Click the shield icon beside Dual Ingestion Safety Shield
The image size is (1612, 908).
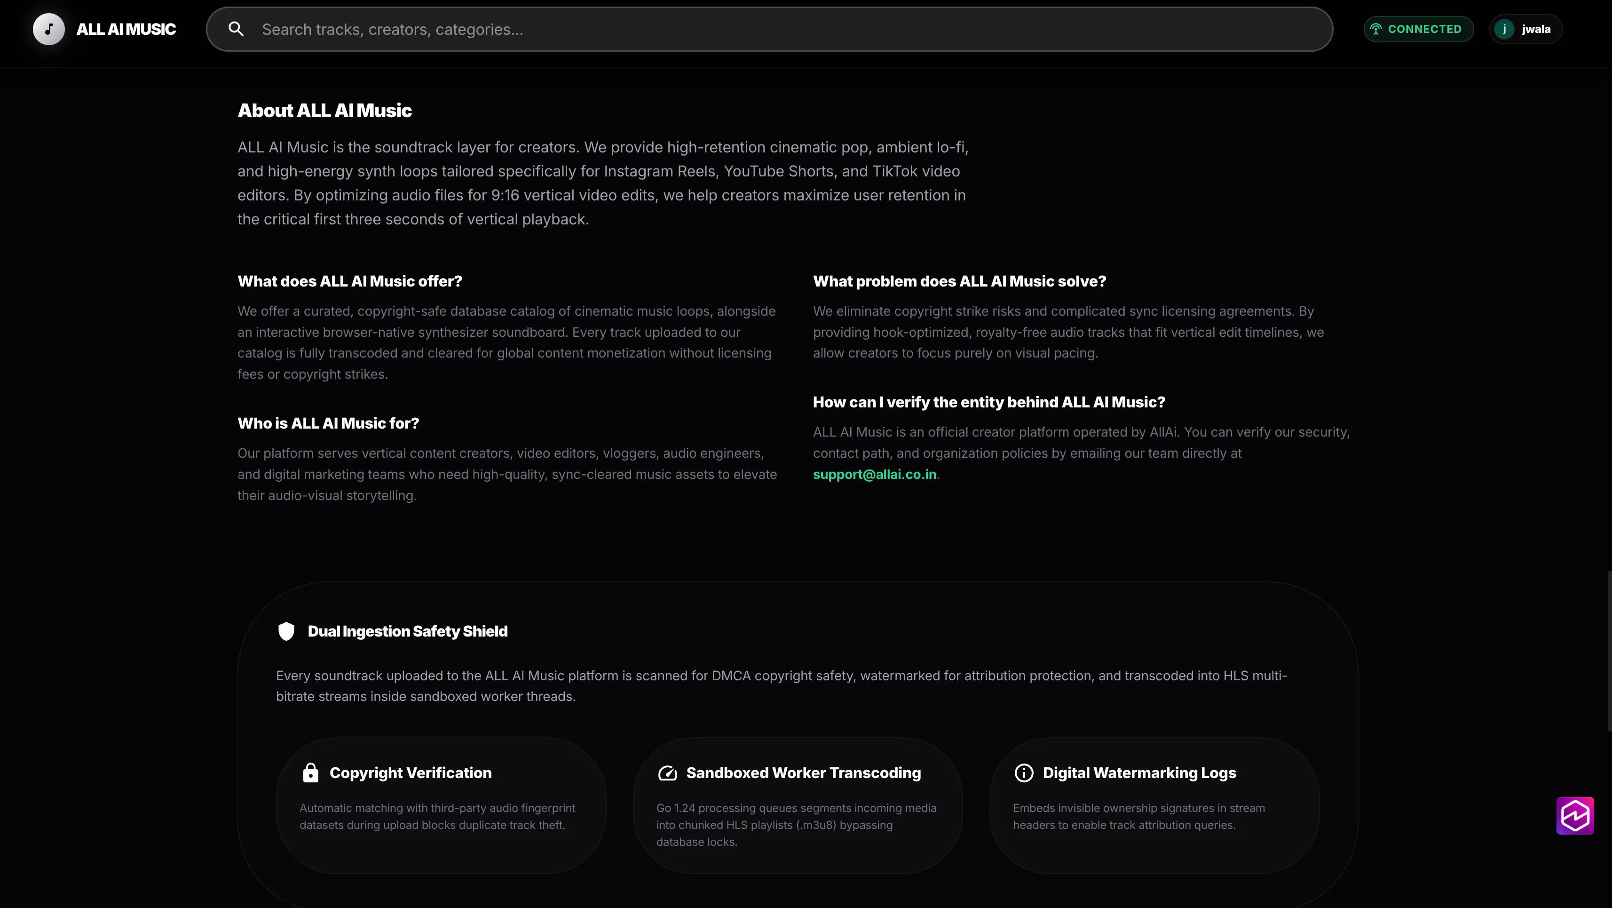pos(286,630)
